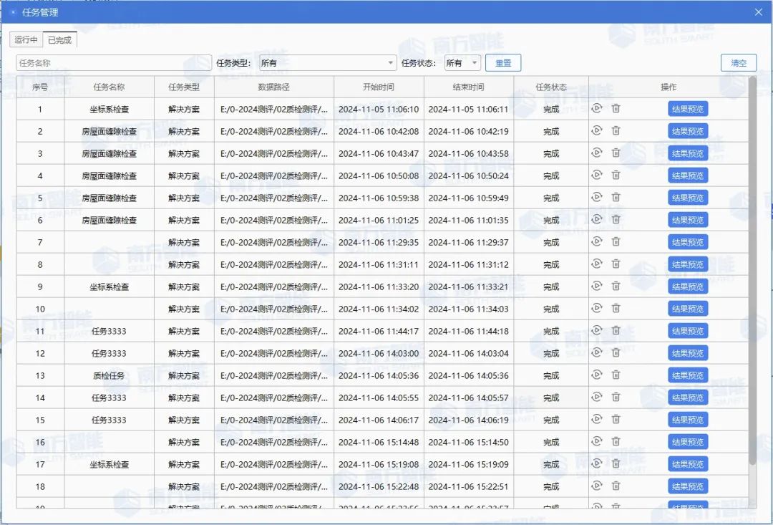Delete the unnamed task in row 7
This screenshot has height=525, width=773.
click(616, 242)
